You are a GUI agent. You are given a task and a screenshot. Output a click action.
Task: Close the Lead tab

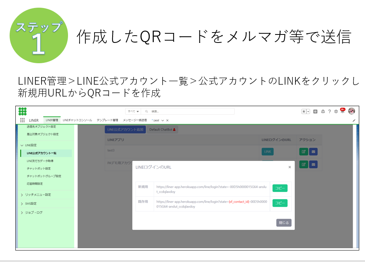(x=168, y=120)
